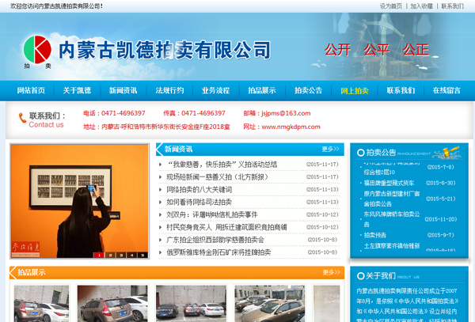Open the 网上拍卖 navigation tab
The height and width of the screenshot is (322, 475).
coord(354,90)
